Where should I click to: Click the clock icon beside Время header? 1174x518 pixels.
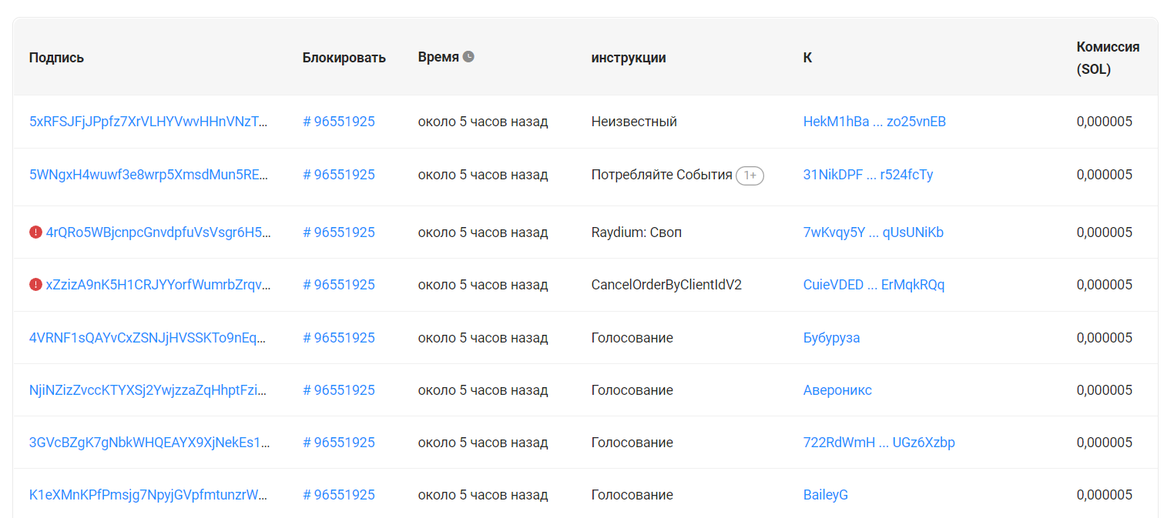coord(468,56)
